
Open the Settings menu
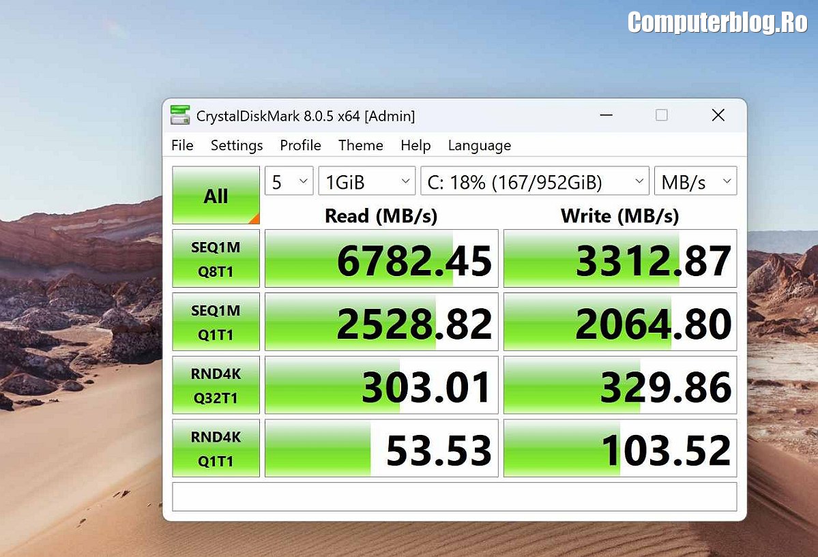pyautogui.click(x=237, y=145)
